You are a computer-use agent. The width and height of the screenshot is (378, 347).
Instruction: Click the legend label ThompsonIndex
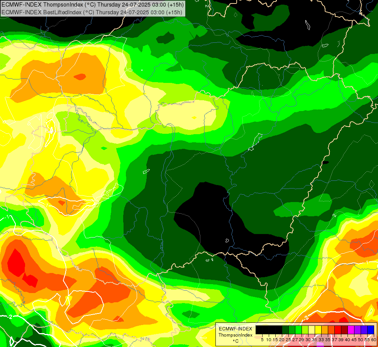coord(235,335)
